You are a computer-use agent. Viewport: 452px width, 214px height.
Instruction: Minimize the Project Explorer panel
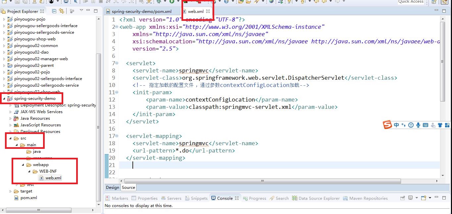(x=89, y=11)
